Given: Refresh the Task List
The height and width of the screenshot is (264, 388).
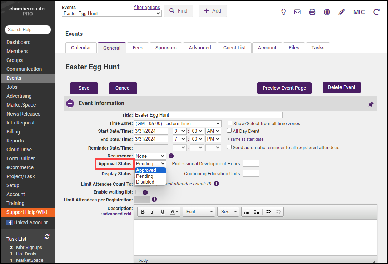Looking at the screenshot, I should (x=47, y=237).
